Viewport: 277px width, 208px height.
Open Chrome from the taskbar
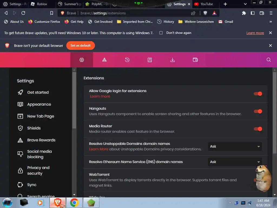[74, 203]
